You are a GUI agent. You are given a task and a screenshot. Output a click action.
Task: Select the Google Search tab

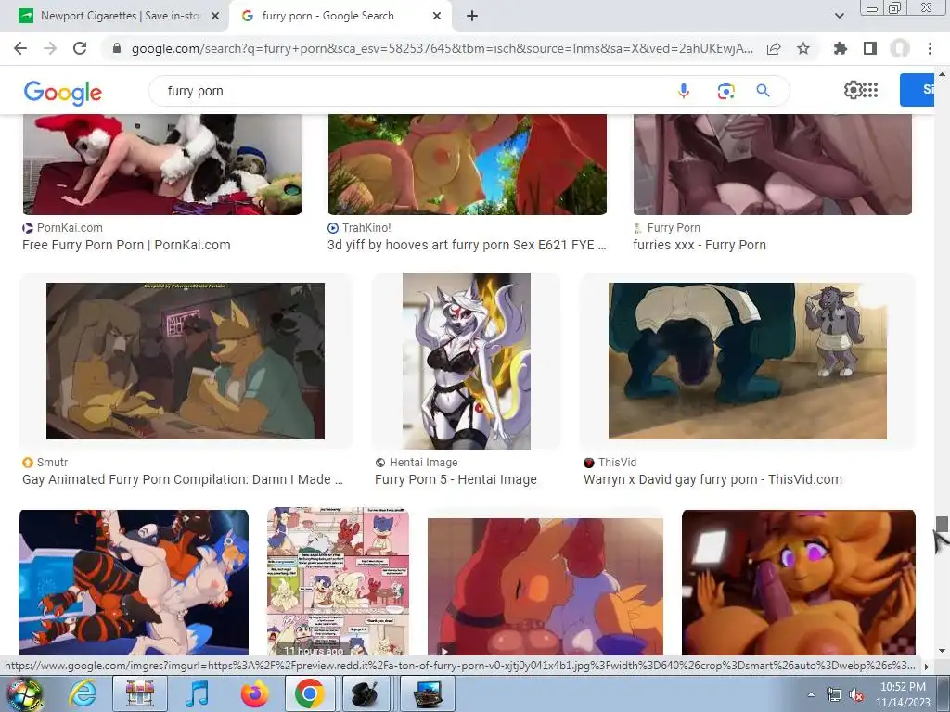[x=340, y=16]
